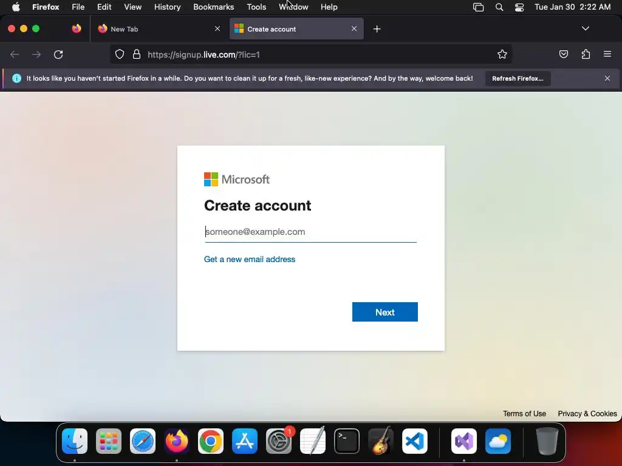622x466 pixels.
Task: Open Trash from the Dock
Action: [547, 441]
